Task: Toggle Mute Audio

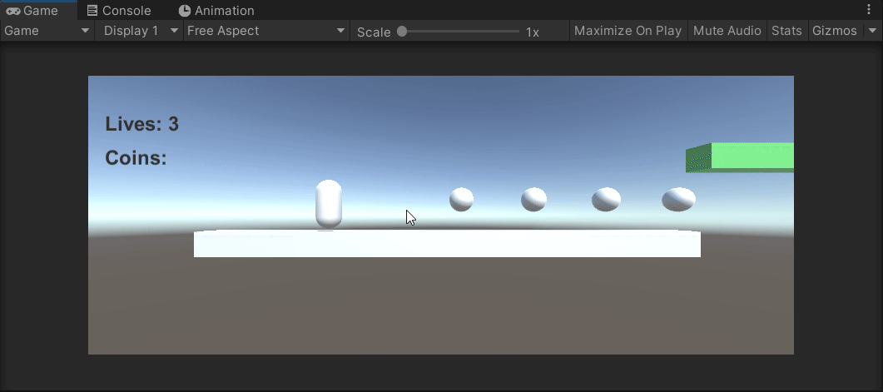Action: point(727,31)
